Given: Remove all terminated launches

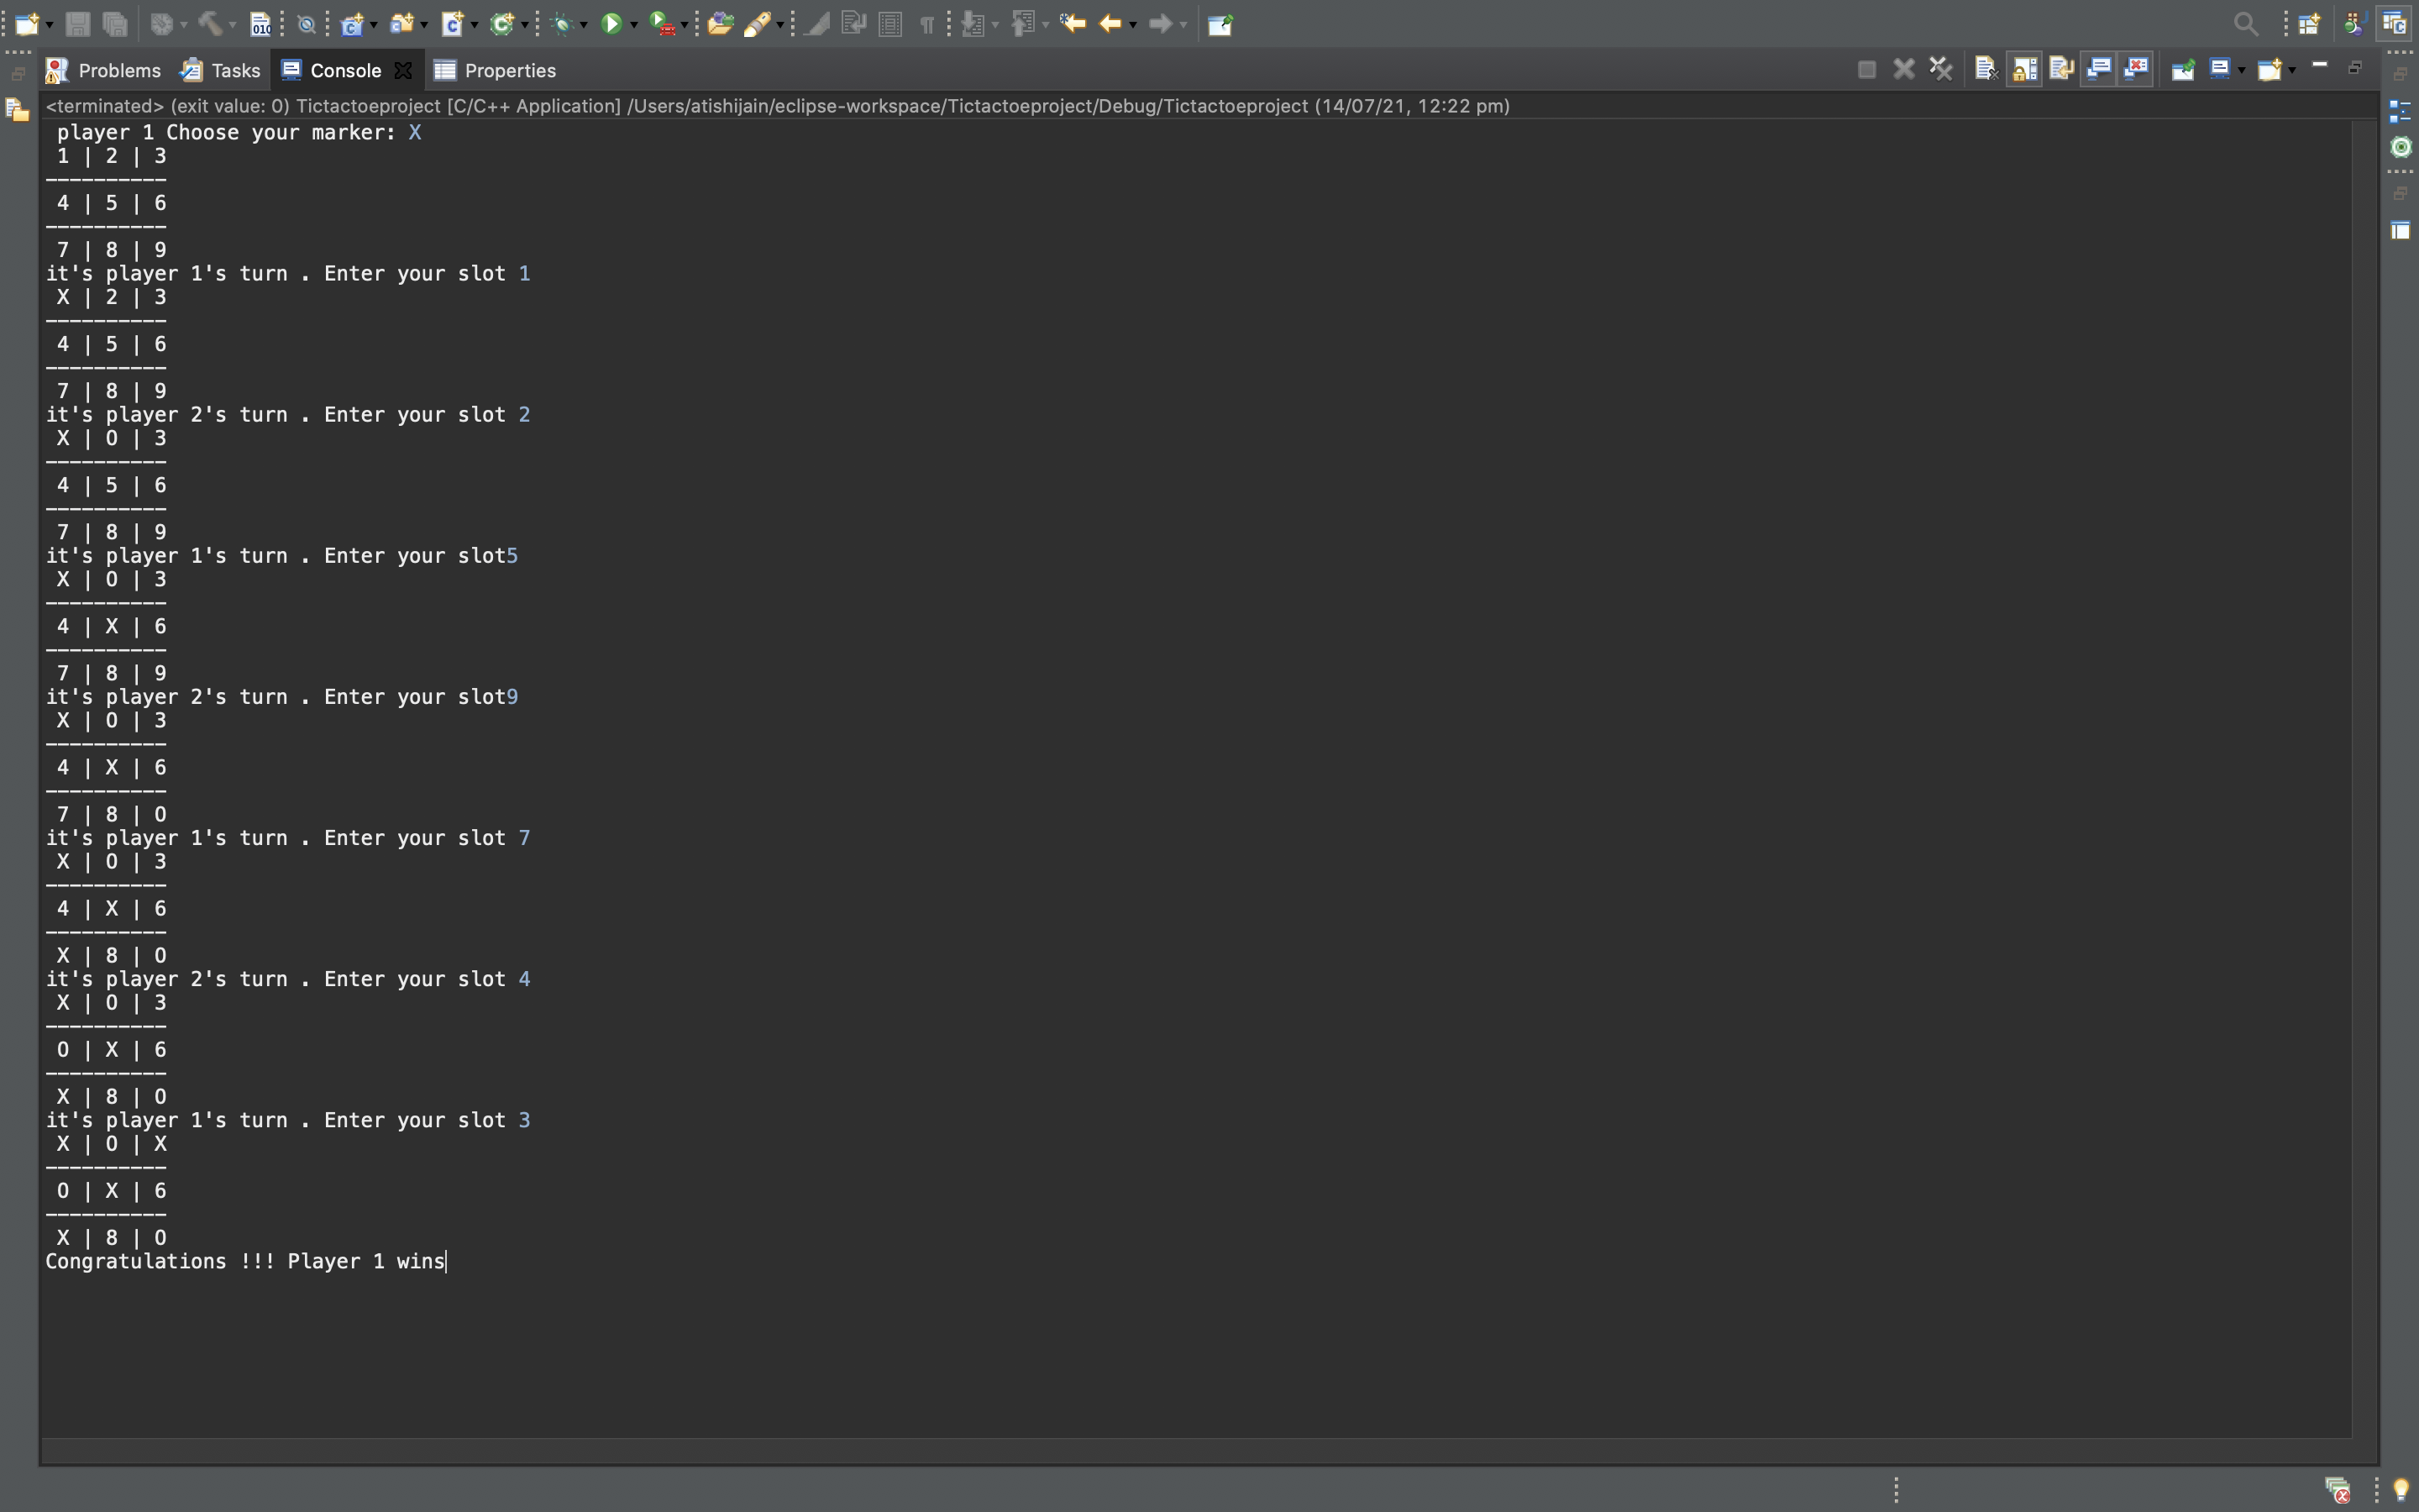Looking at the screenshot, I should coord(1940,70).
